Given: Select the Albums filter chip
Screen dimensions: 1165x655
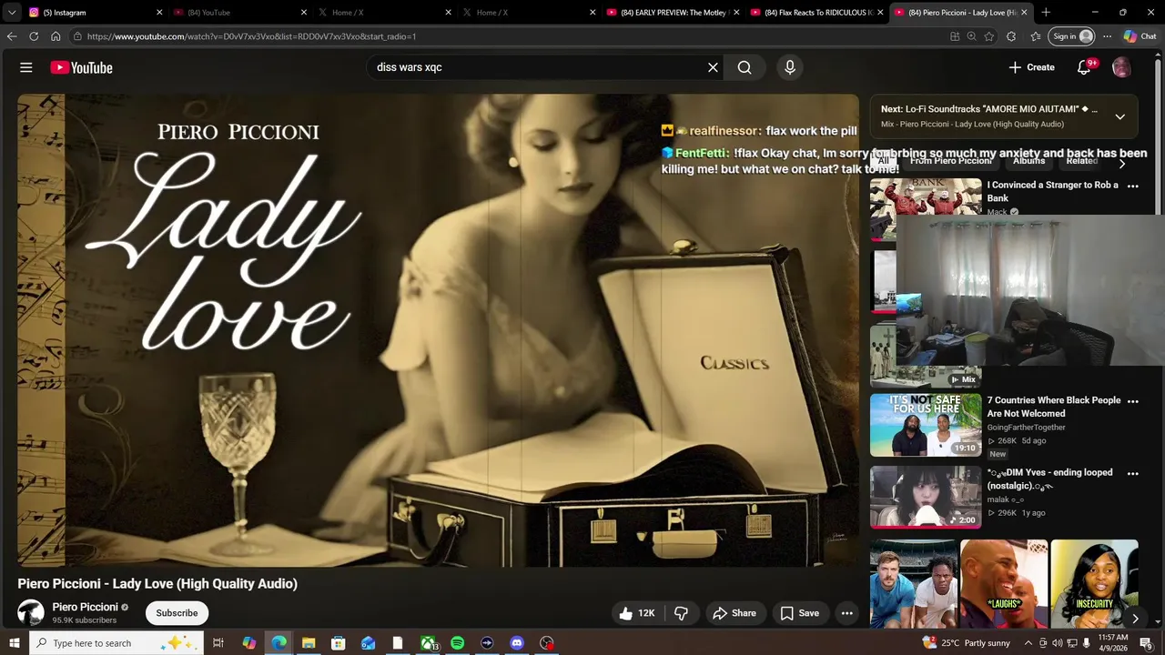Looking at the screenshot, I should coord(1028,161).
